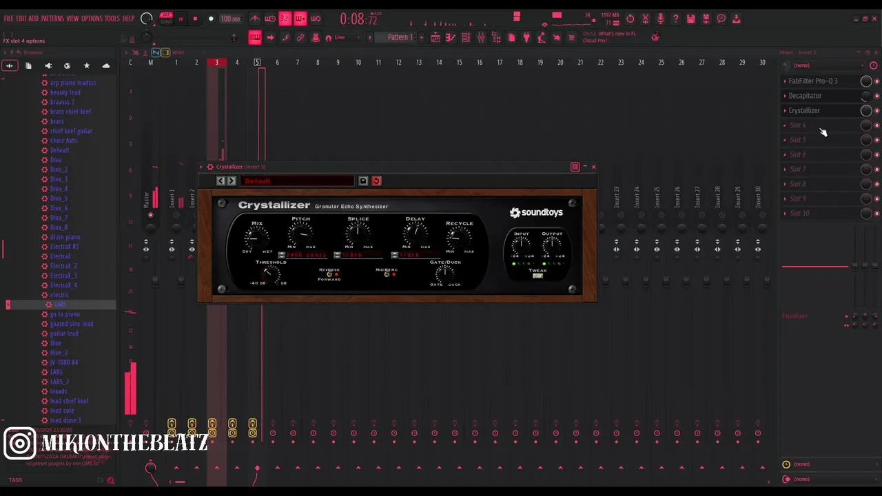
Task: Open the plugin picker plug icon
Action: [526, 37]
